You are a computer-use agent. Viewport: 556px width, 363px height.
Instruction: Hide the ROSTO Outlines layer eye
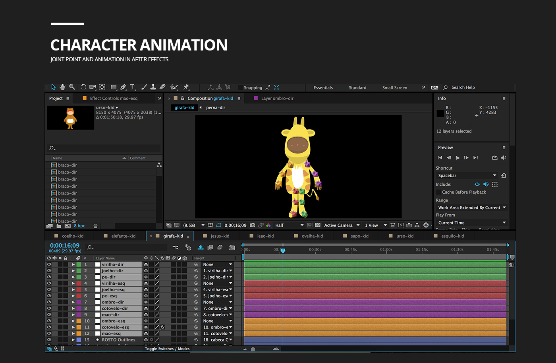click(49, 340)
